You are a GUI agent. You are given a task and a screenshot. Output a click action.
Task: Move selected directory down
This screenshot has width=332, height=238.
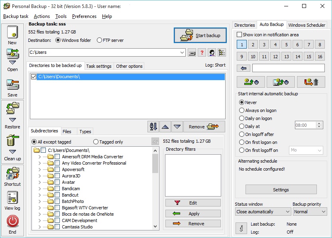point(177,127)
